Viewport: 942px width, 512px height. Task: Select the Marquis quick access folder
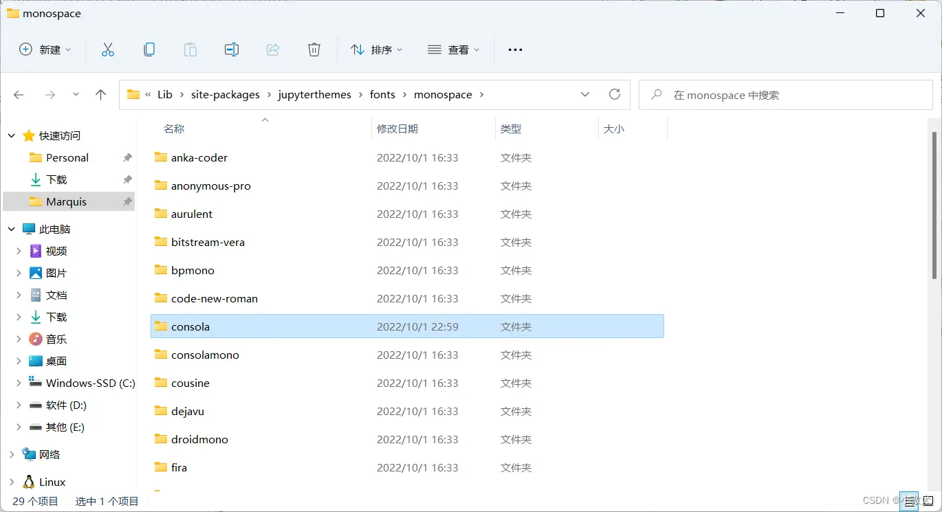coord(69,201)
